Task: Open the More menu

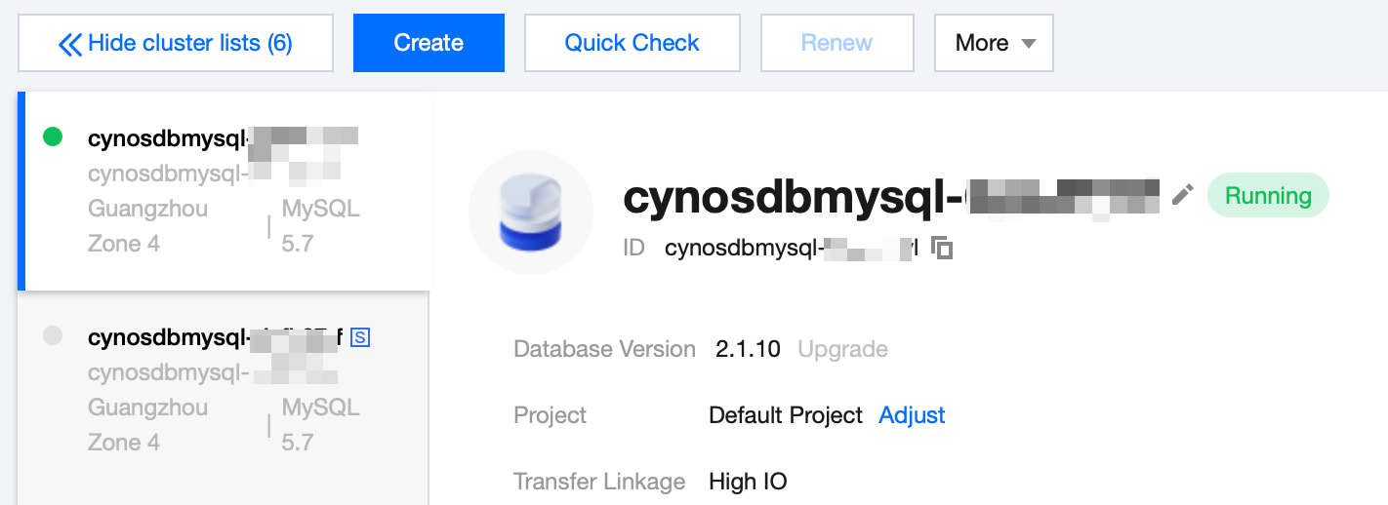Action: click(993, 43)
